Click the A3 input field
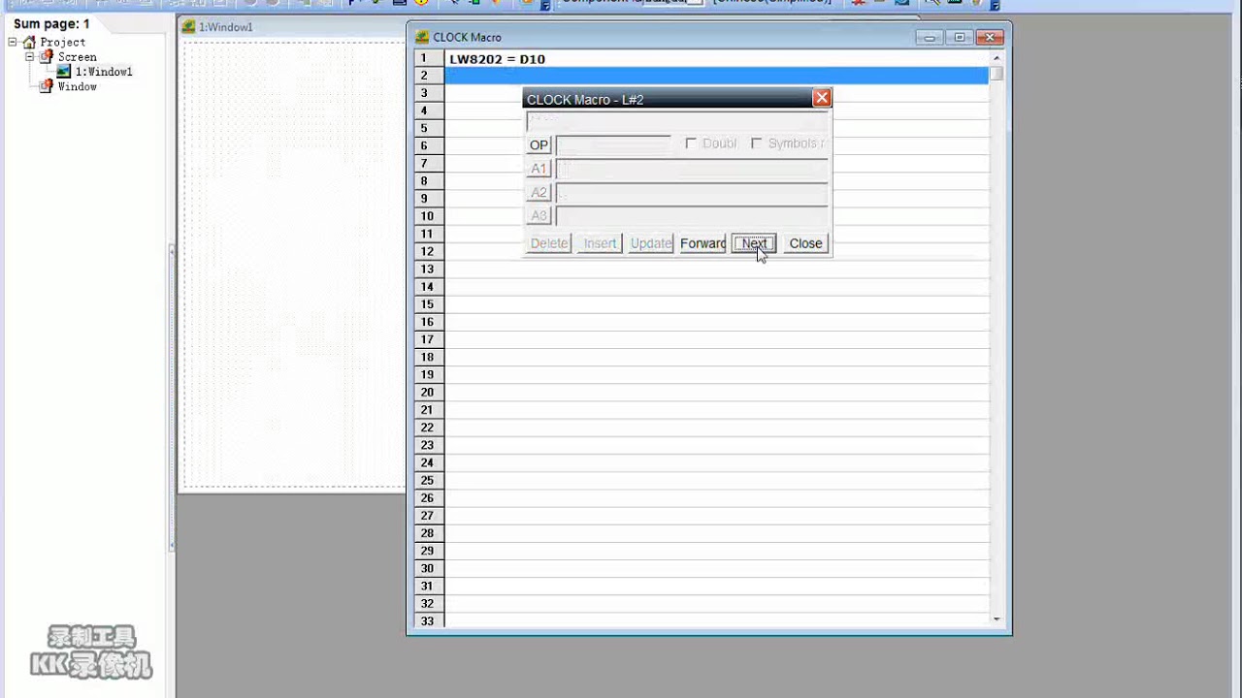Viewport: 1242px width, 698px height. 692,215
